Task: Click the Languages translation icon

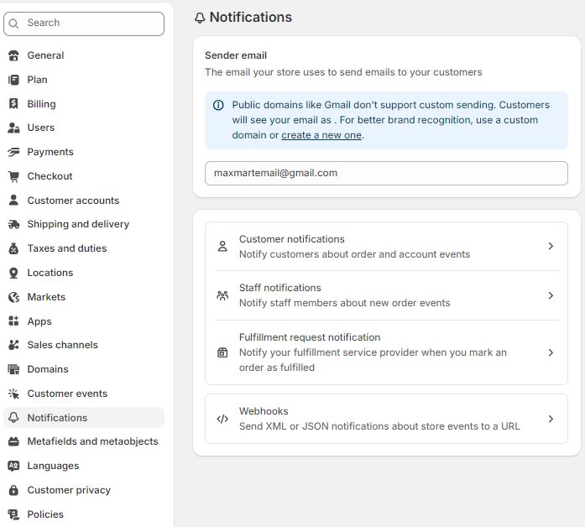Action: pos(13,466)
